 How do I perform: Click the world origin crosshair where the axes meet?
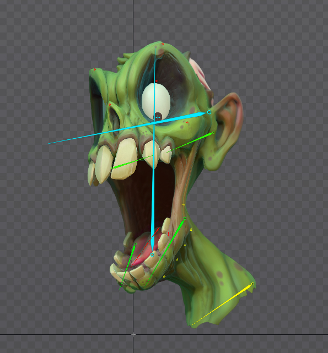tap(133, 334)
